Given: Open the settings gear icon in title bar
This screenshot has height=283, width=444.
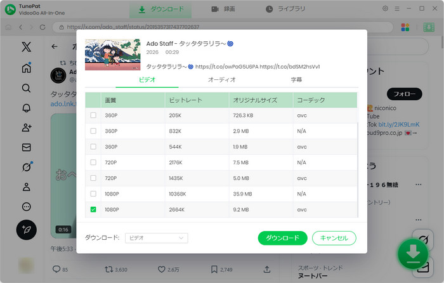Looking at the screenshot, I should 385,8.
